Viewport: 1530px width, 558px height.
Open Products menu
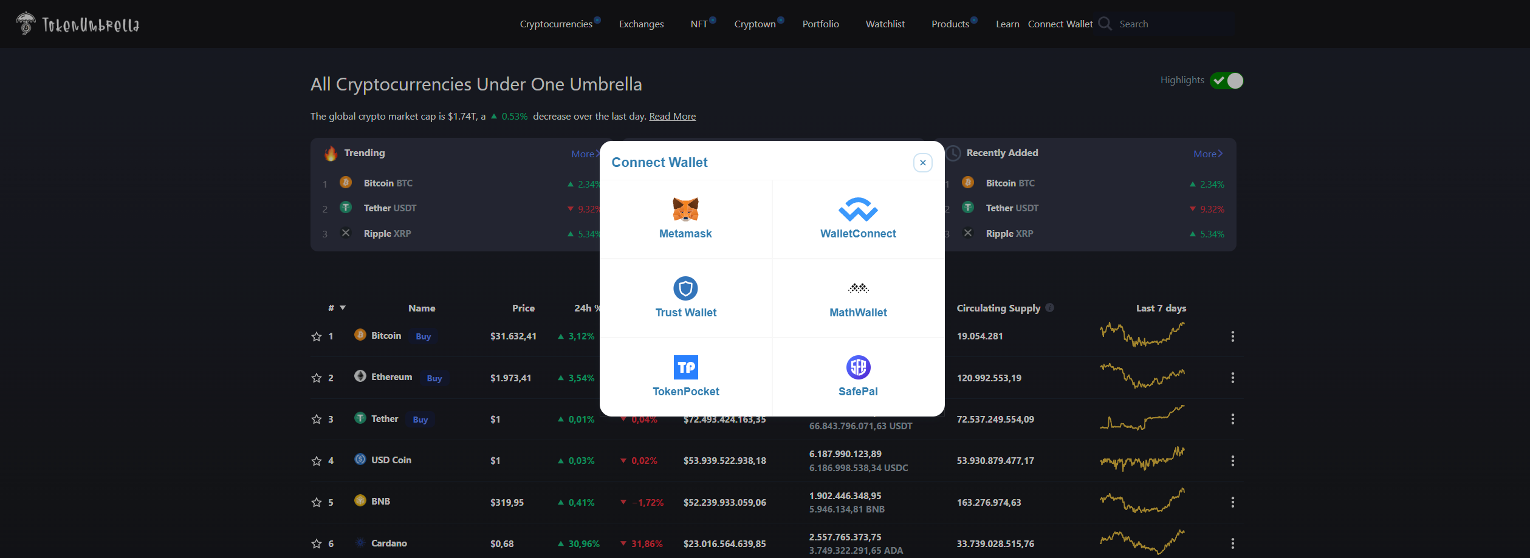[950, 24]
